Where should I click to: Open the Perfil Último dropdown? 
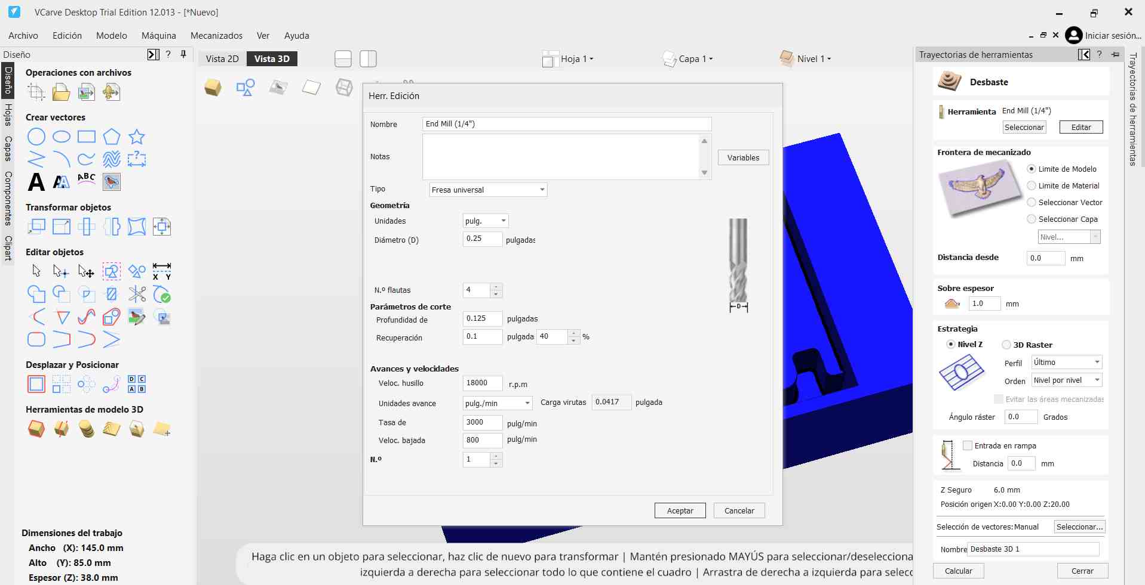tap(1067, 362)
